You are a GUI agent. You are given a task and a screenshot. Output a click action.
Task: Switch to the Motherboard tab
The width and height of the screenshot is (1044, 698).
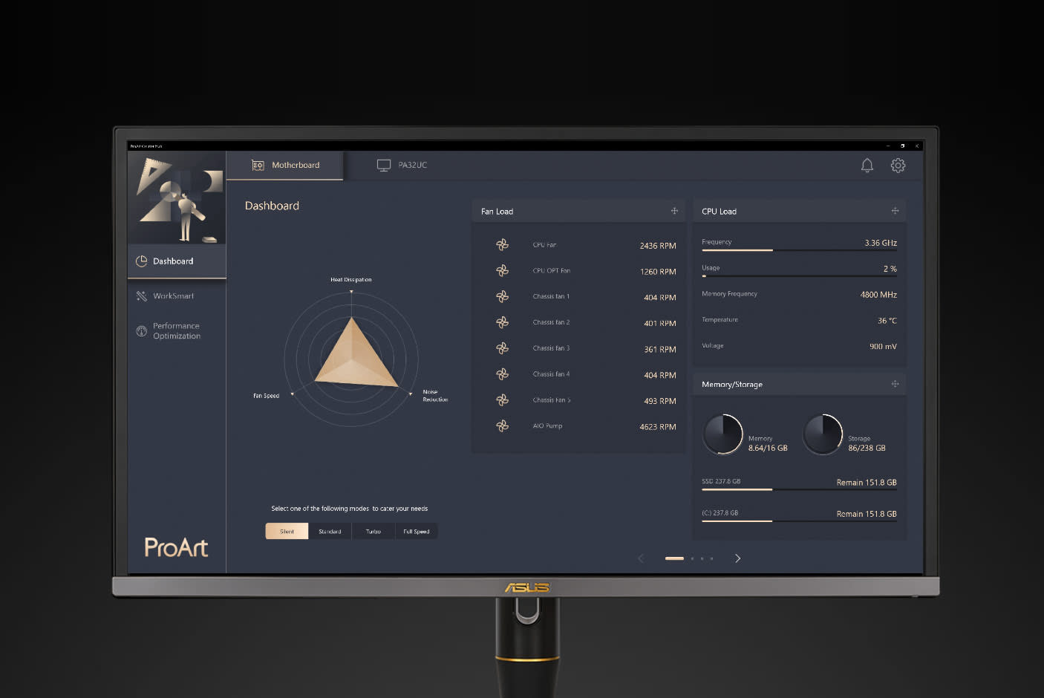click(x=286, y=166)
